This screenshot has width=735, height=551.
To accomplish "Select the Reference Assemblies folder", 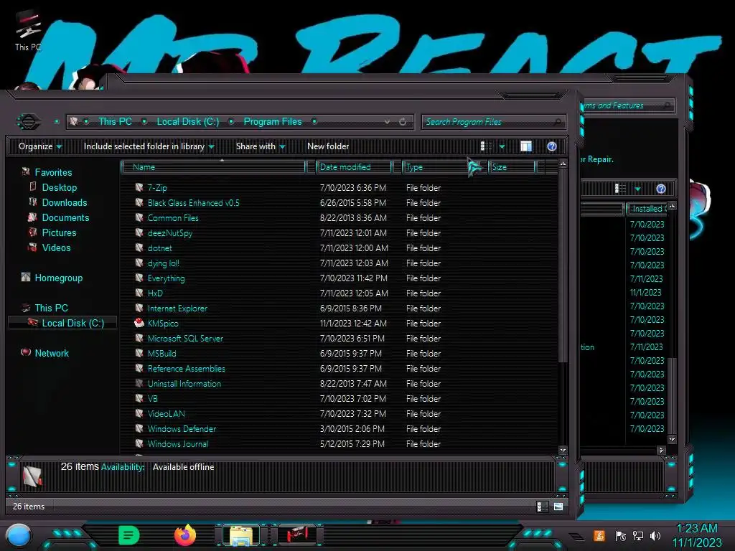I will click(x=186, y=368).
